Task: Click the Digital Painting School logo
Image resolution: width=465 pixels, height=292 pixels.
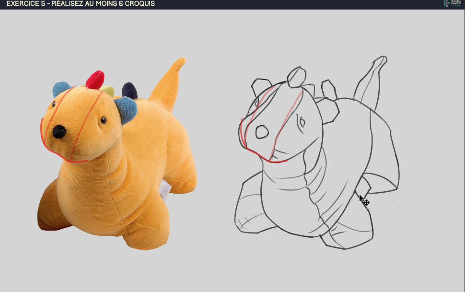Action: click(453, 4)
